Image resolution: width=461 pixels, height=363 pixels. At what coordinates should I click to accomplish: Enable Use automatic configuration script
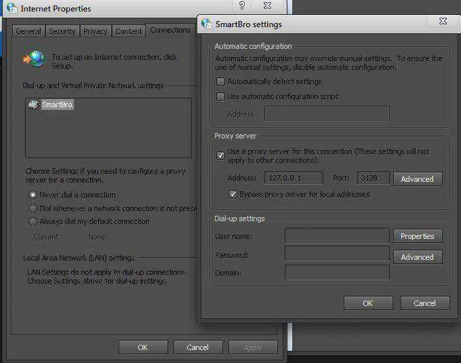220,96
